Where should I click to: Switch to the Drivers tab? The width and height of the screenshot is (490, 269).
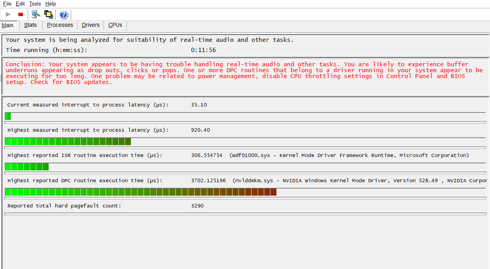91,25
